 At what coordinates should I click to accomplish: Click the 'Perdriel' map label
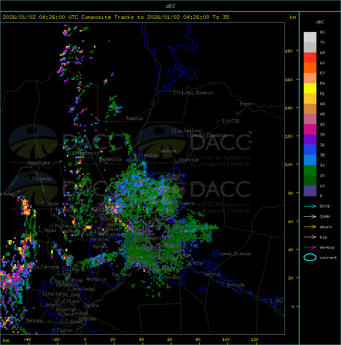click(100, 239)
